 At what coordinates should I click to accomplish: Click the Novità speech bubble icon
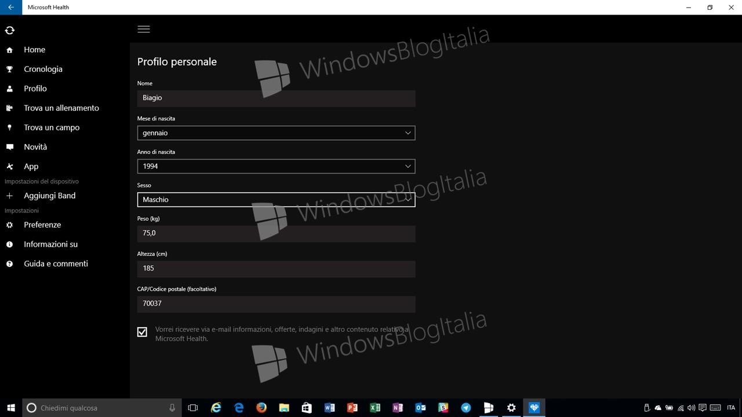[x=9, y=147]
